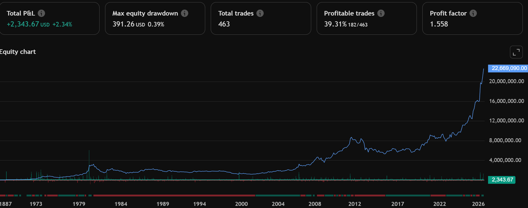
Task: Click the 20,000,000.00 price scale label
Action: pyautogui.click(x=506, y=81)
